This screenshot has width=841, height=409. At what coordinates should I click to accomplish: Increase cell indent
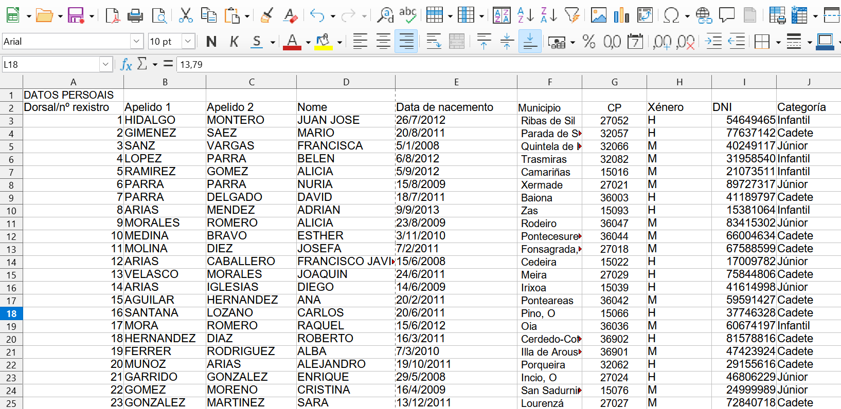click(x=714, y=42)
